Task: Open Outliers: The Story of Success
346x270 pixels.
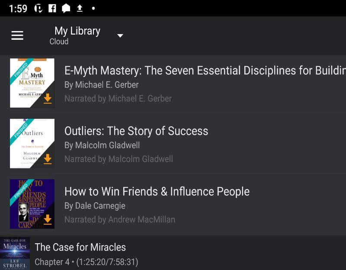Action: (x=136, y=131)
